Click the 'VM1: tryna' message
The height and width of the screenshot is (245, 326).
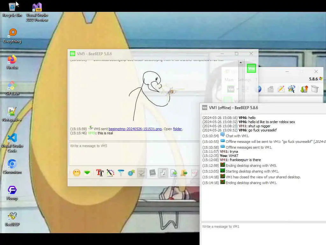coord(229,152)
